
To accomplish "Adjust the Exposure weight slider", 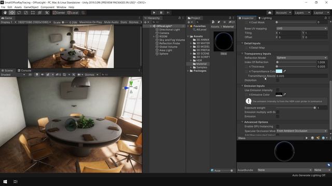I will pyautogui.click(x=296, y=108).
